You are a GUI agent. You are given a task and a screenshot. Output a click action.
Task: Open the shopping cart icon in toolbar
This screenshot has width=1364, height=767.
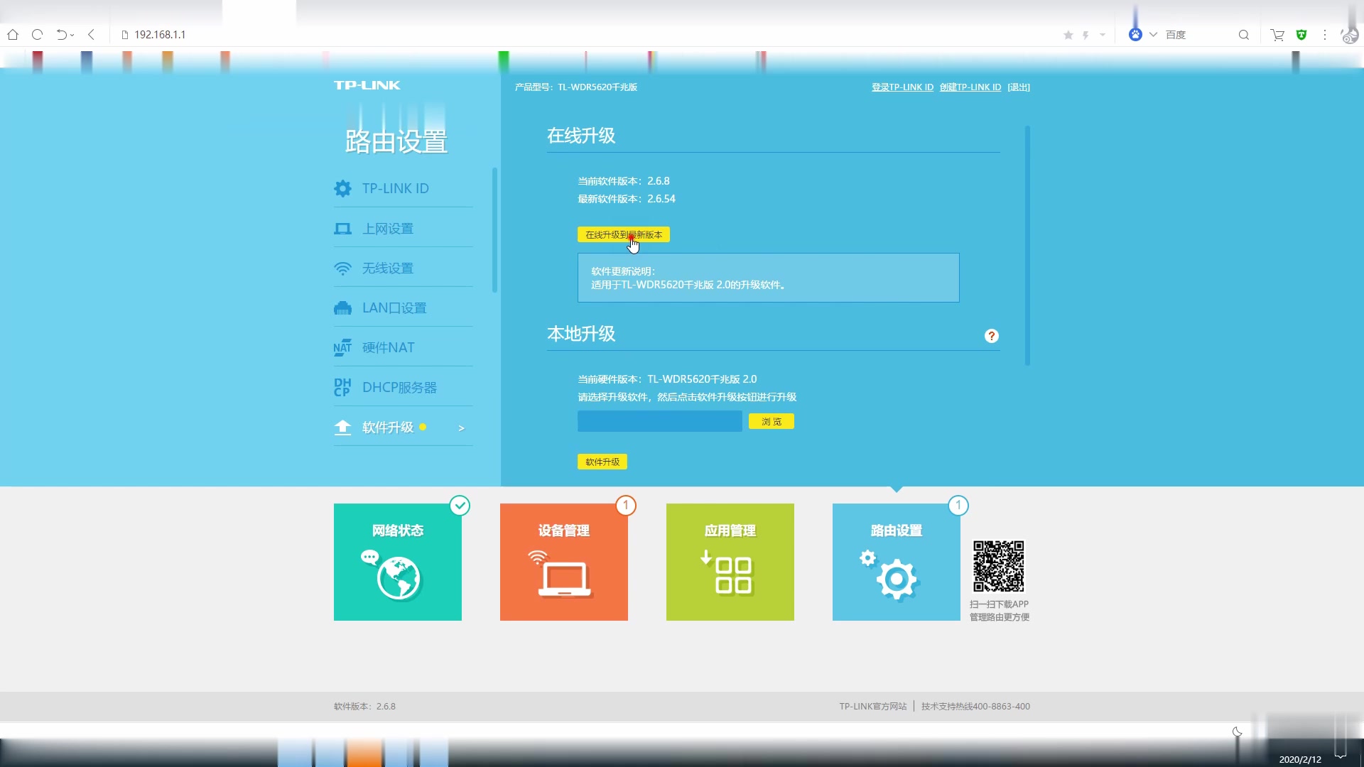[x=1277, y=35]
